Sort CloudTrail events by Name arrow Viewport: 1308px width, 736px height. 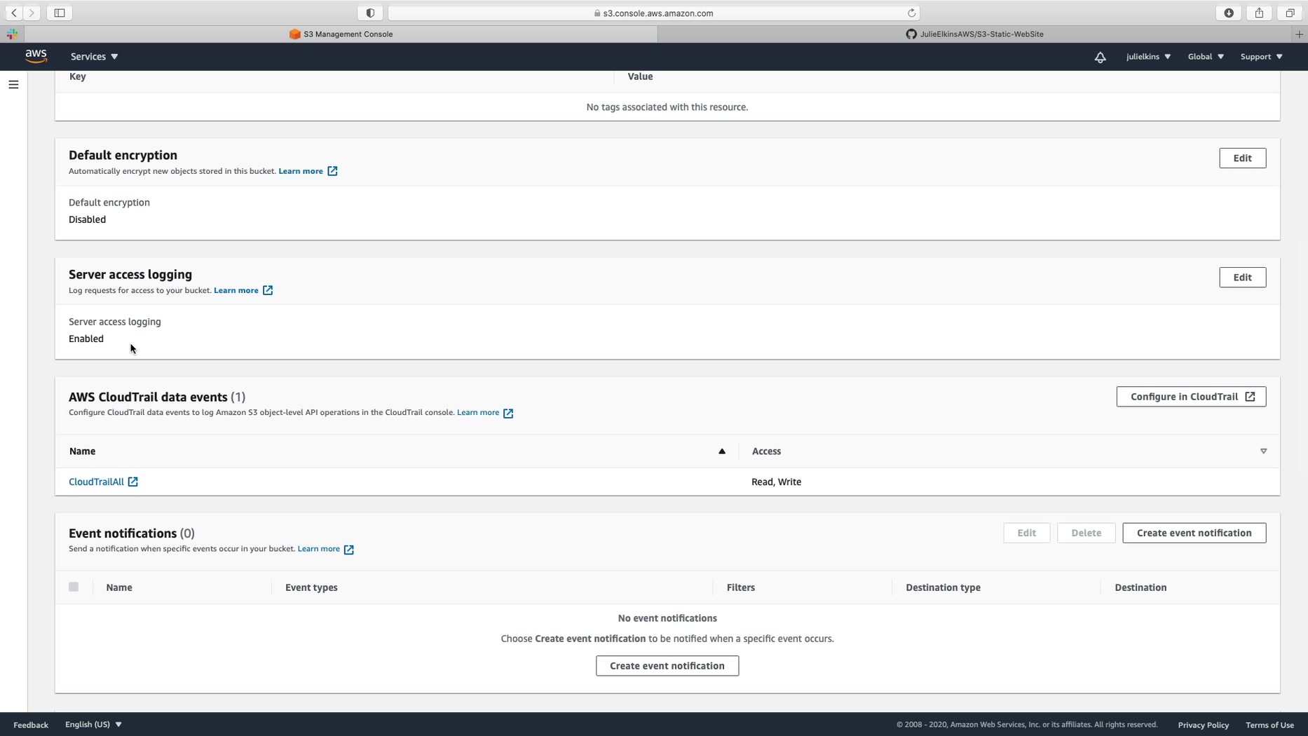point(721,451)
